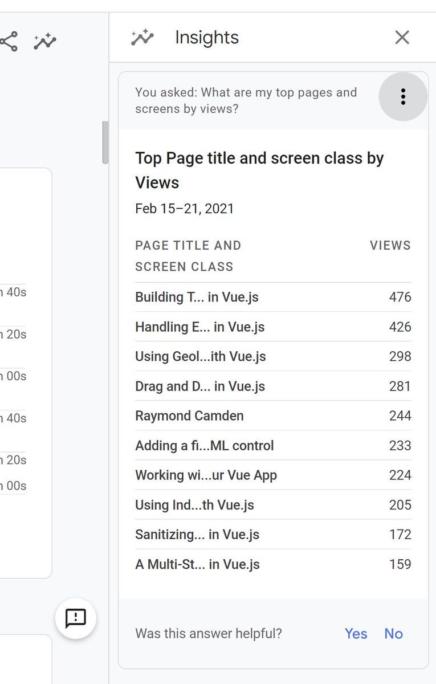Click the Adding a fi...ML control row
The width and height of the screenshot is (436, 684).
point(273,445)
